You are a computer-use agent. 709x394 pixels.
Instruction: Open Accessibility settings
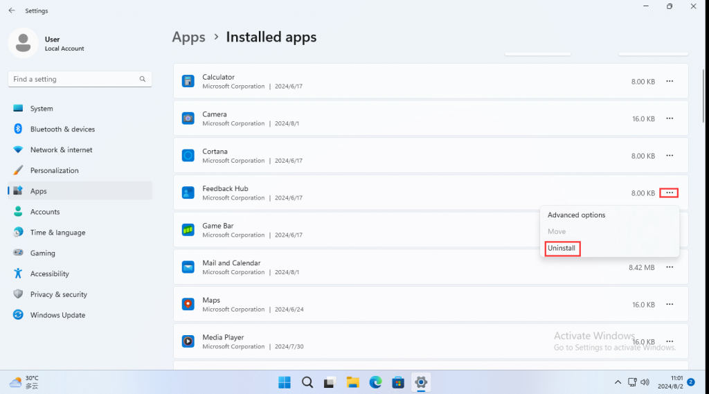pos(80,274)
